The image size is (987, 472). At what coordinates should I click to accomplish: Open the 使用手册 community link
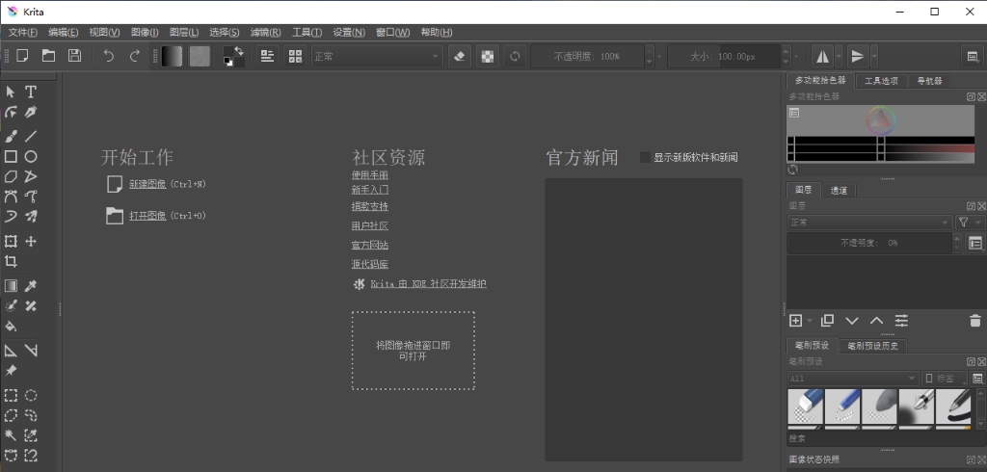pos(369,174)
